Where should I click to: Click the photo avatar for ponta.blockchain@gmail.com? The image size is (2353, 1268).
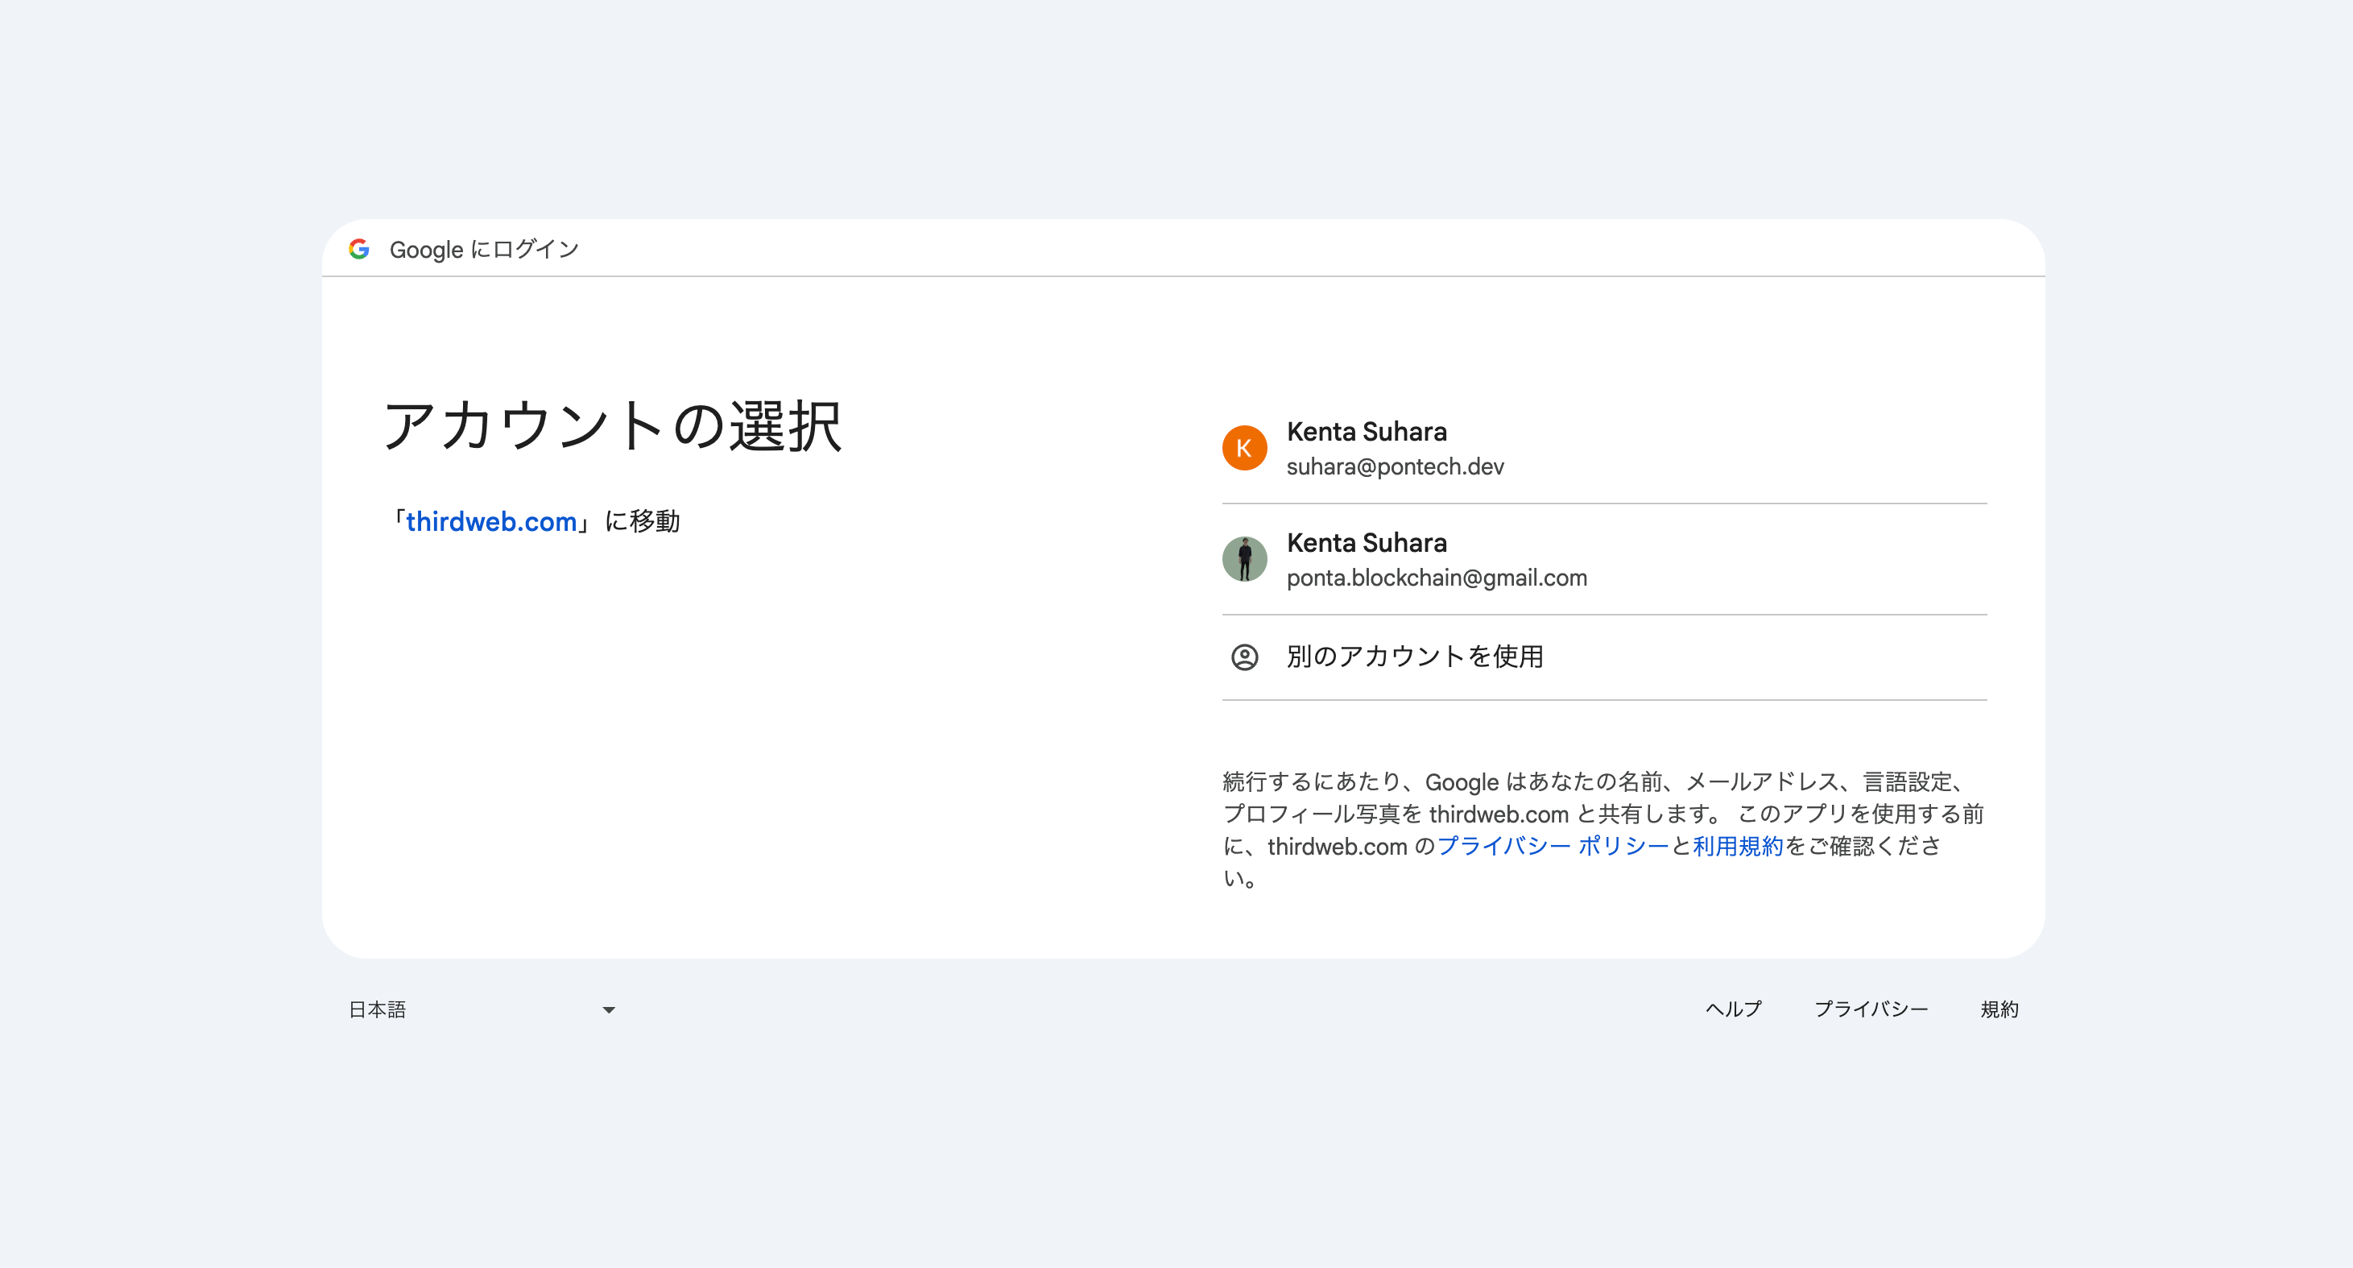click(x=1244, y=559)
